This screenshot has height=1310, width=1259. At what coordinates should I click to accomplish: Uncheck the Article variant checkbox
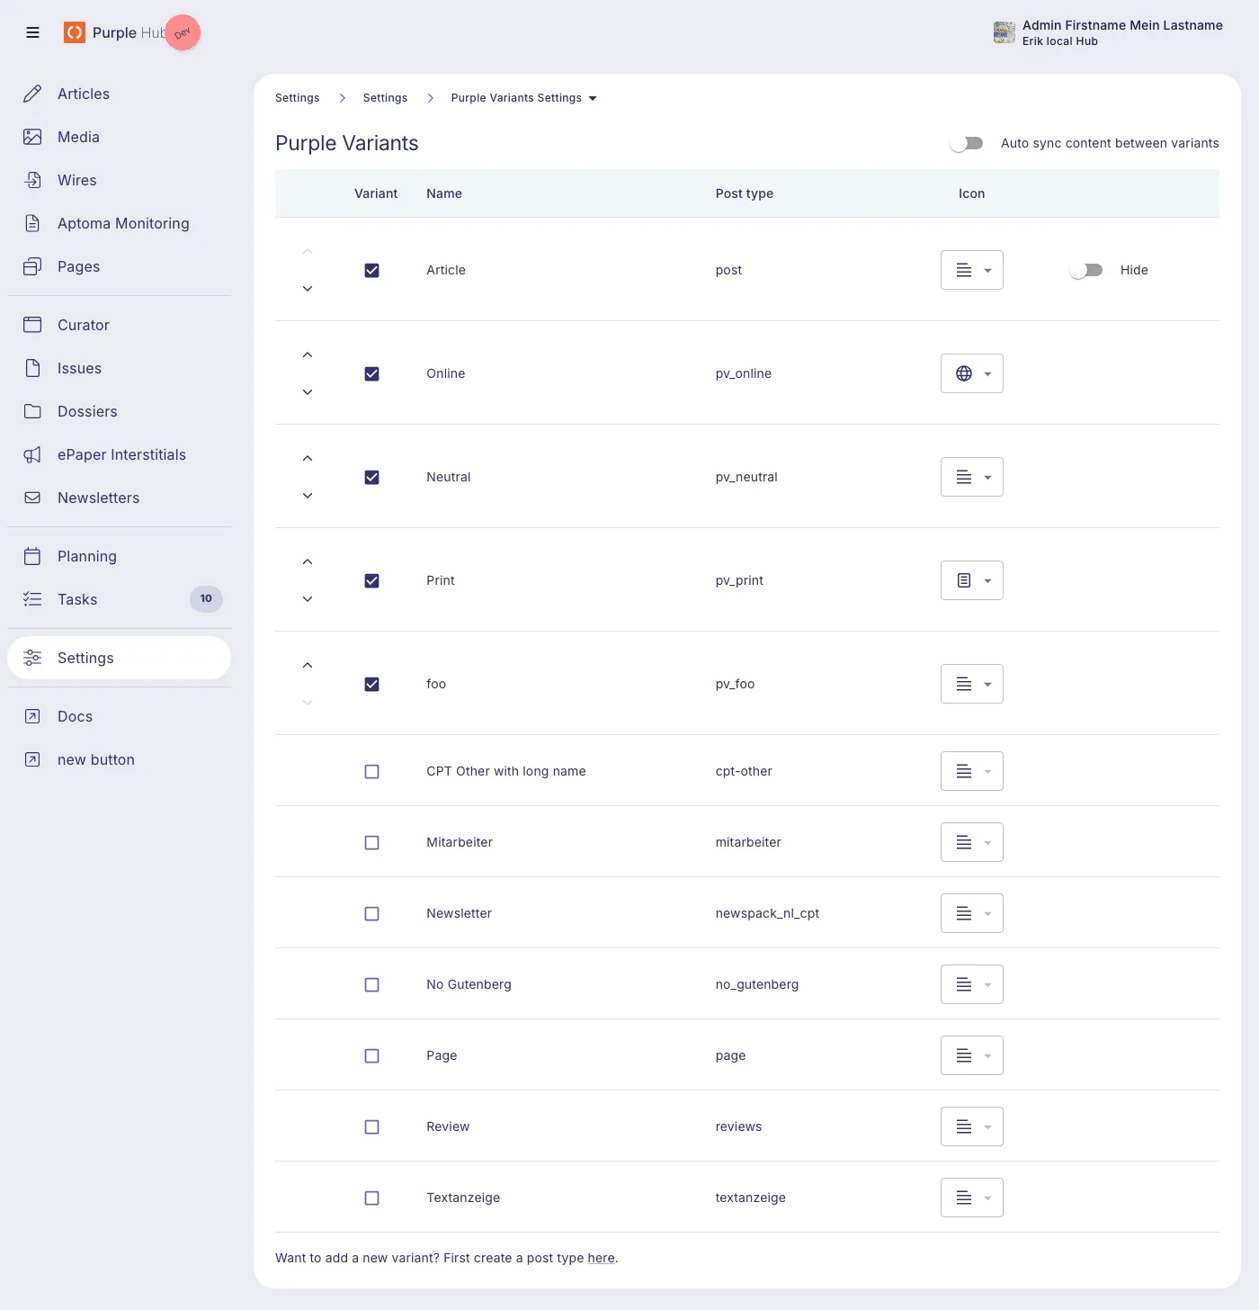pyautogui.click(x=371, y=270)
